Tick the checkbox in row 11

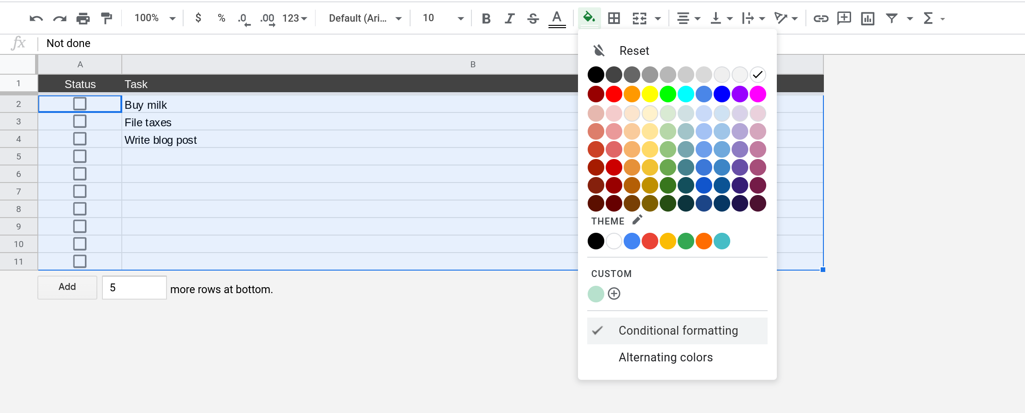(80, 261)
